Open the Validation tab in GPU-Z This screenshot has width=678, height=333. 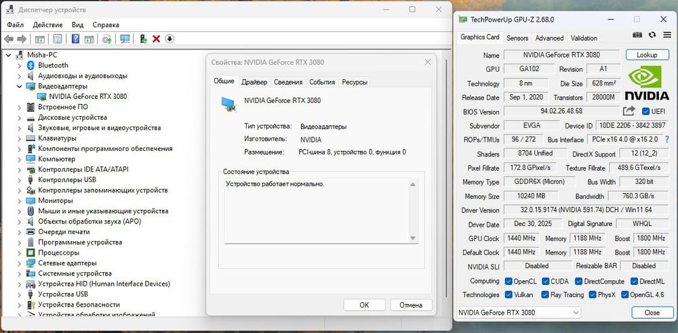click(x=584, y=38)
